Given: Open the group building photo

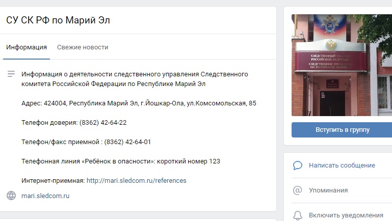Looking at the screenshot, I should point(342,65).
